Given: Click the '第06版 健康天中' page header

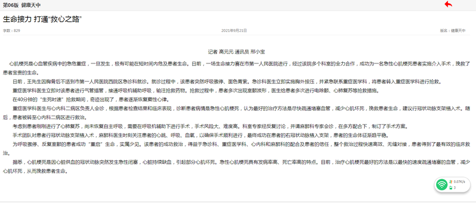Looking at the screenshot, I should pos(22,5).
